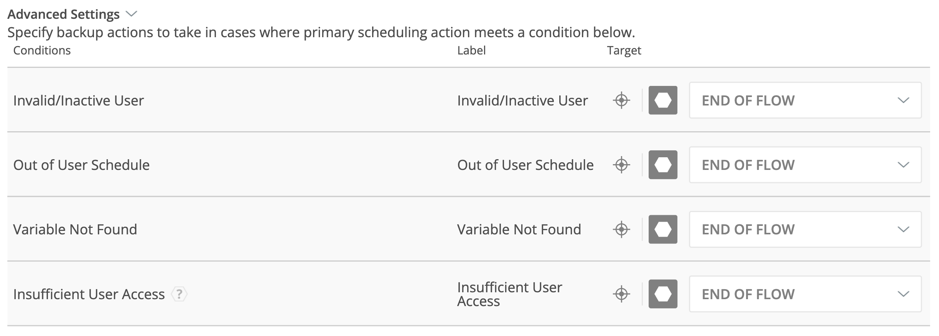This screenshot has width=939, height=336.
Task: Click the Variable Not Found condition row
Action: [75, 229]
